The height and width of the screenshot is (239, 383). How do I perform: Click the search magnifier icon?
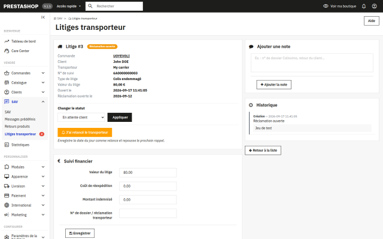coord(90,6)
